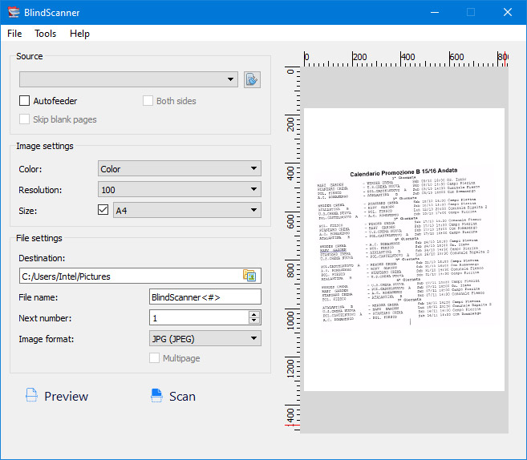Click the scanner source properties icon
The image size is (527, 460).
(253, 79)
